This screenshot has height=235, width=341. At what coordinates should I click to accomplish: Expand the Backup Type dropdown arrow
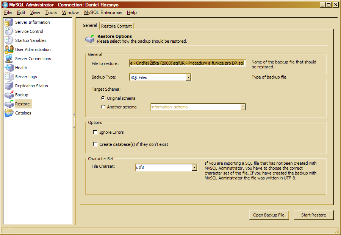click(x=188, y=77)
